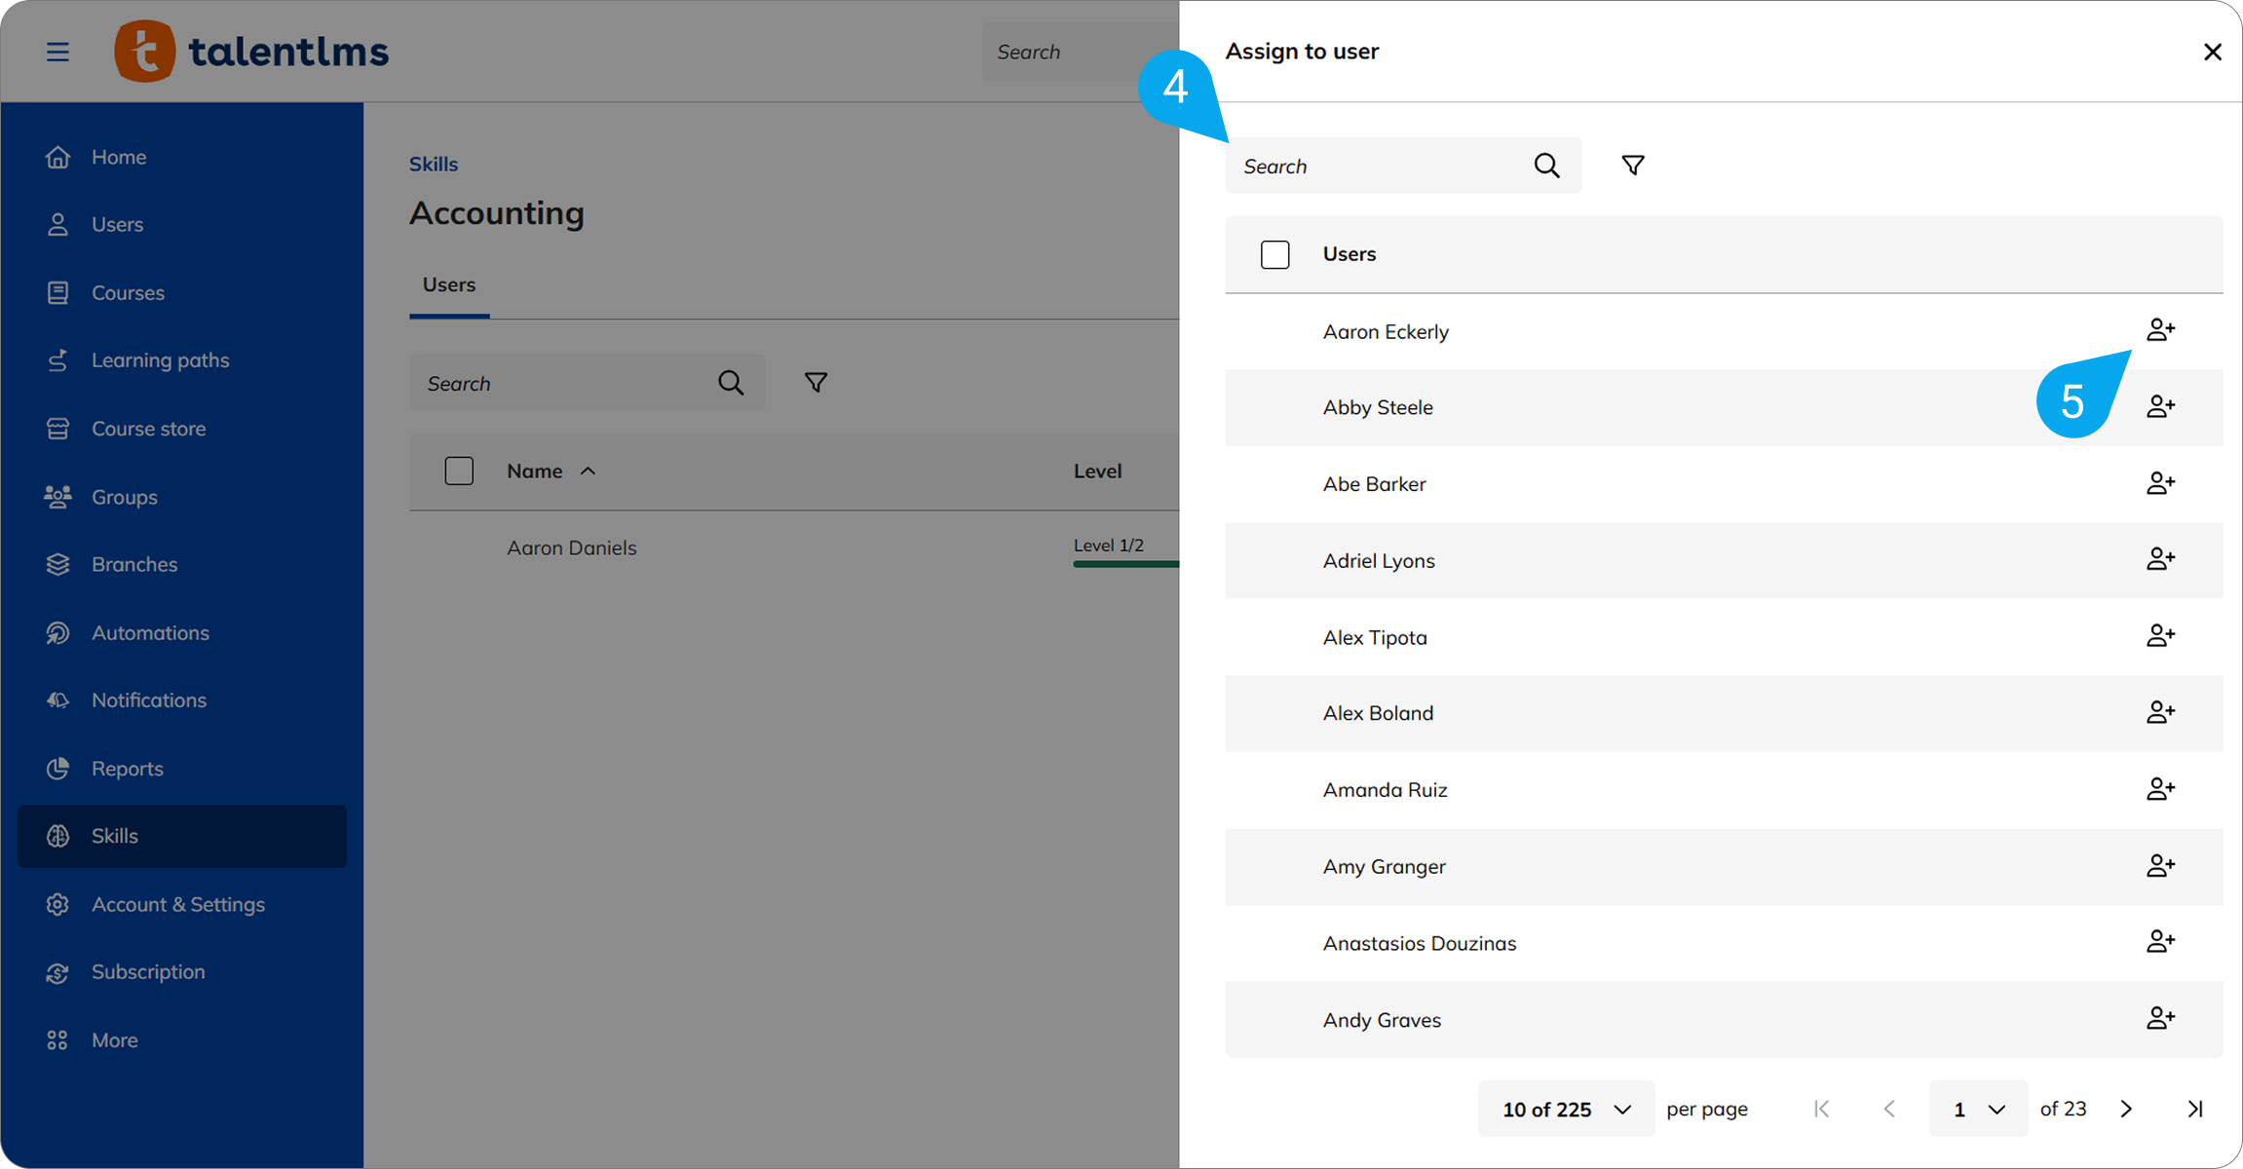Select all users checkbox in panel
This screenshot has height=1169, width=2243.
[1274, 254]
